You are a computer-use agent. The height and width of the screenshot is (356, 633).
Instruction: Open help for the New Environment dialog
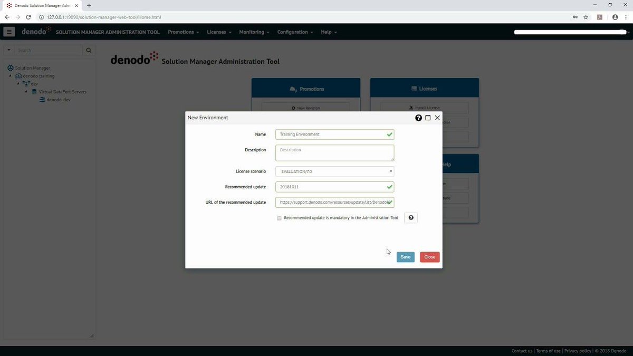(x=418, y=118)
